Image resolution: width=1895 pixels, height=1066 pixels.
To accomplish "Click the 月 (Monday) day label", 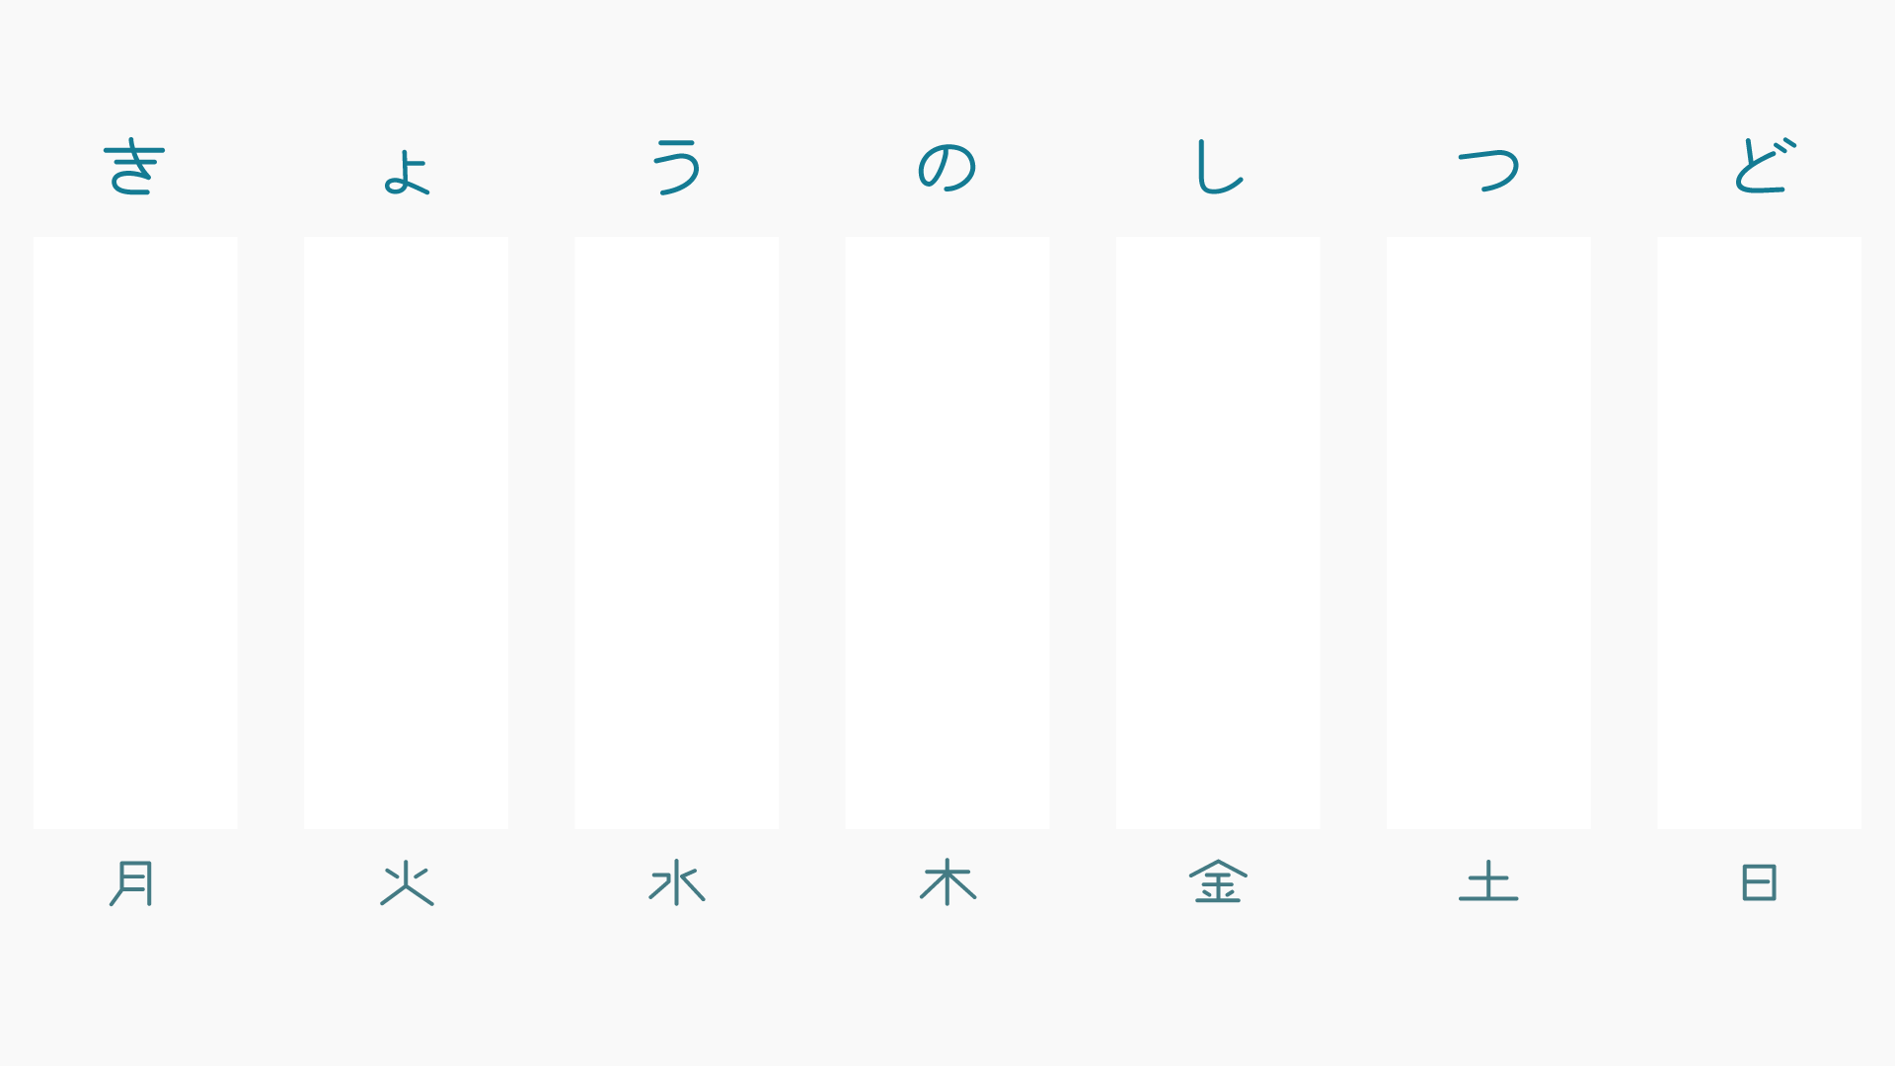I will (x=133, y=882).
